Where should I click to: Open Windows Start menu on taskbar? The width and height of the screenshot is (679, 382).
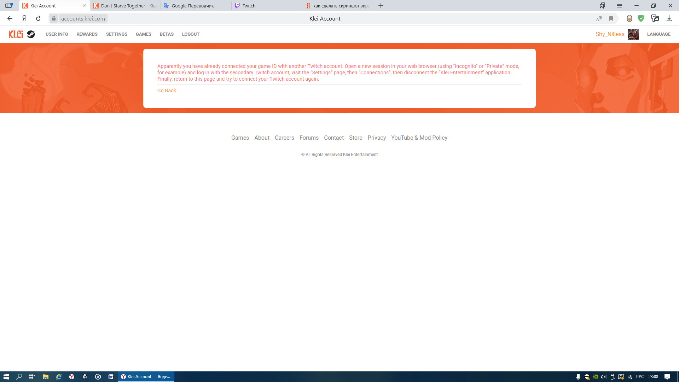(6, 377)
